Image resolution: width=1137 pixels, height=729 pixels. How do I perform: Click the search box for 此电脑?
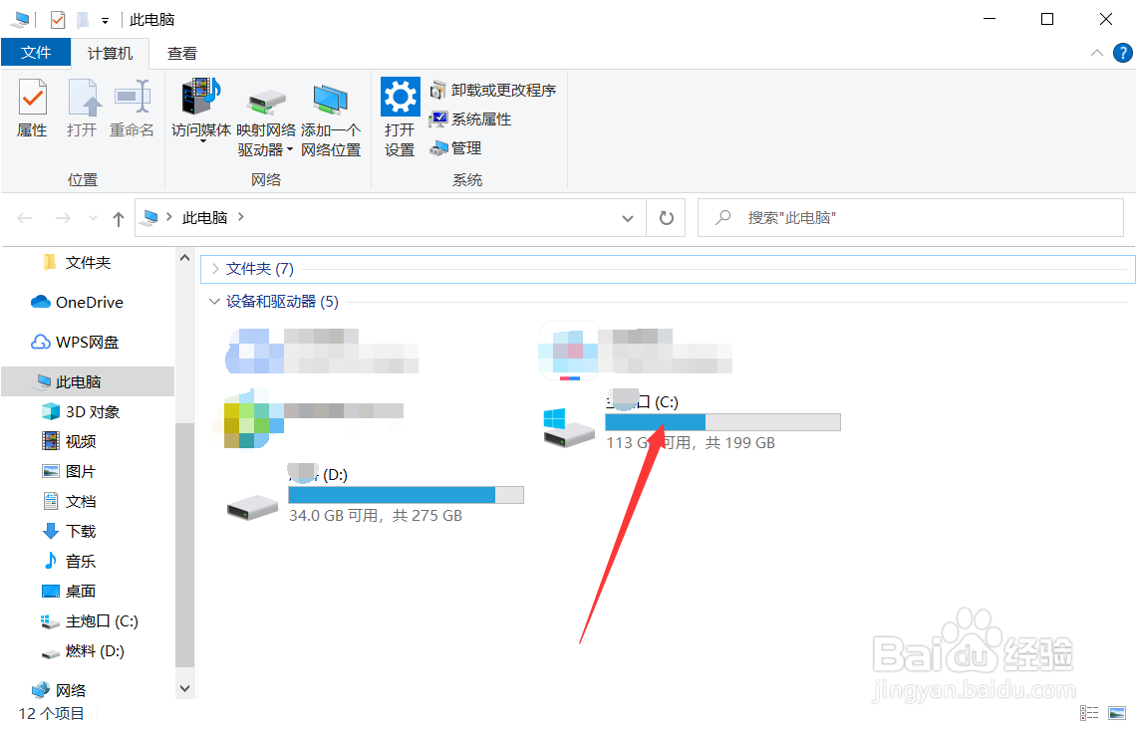(x=911, y=217)
